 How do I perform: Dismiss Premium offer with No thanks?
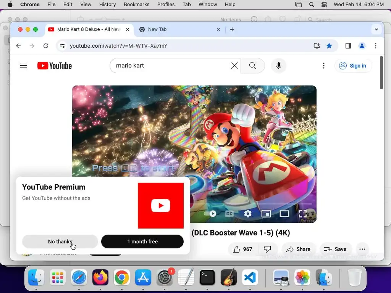(x=60, y=241)
